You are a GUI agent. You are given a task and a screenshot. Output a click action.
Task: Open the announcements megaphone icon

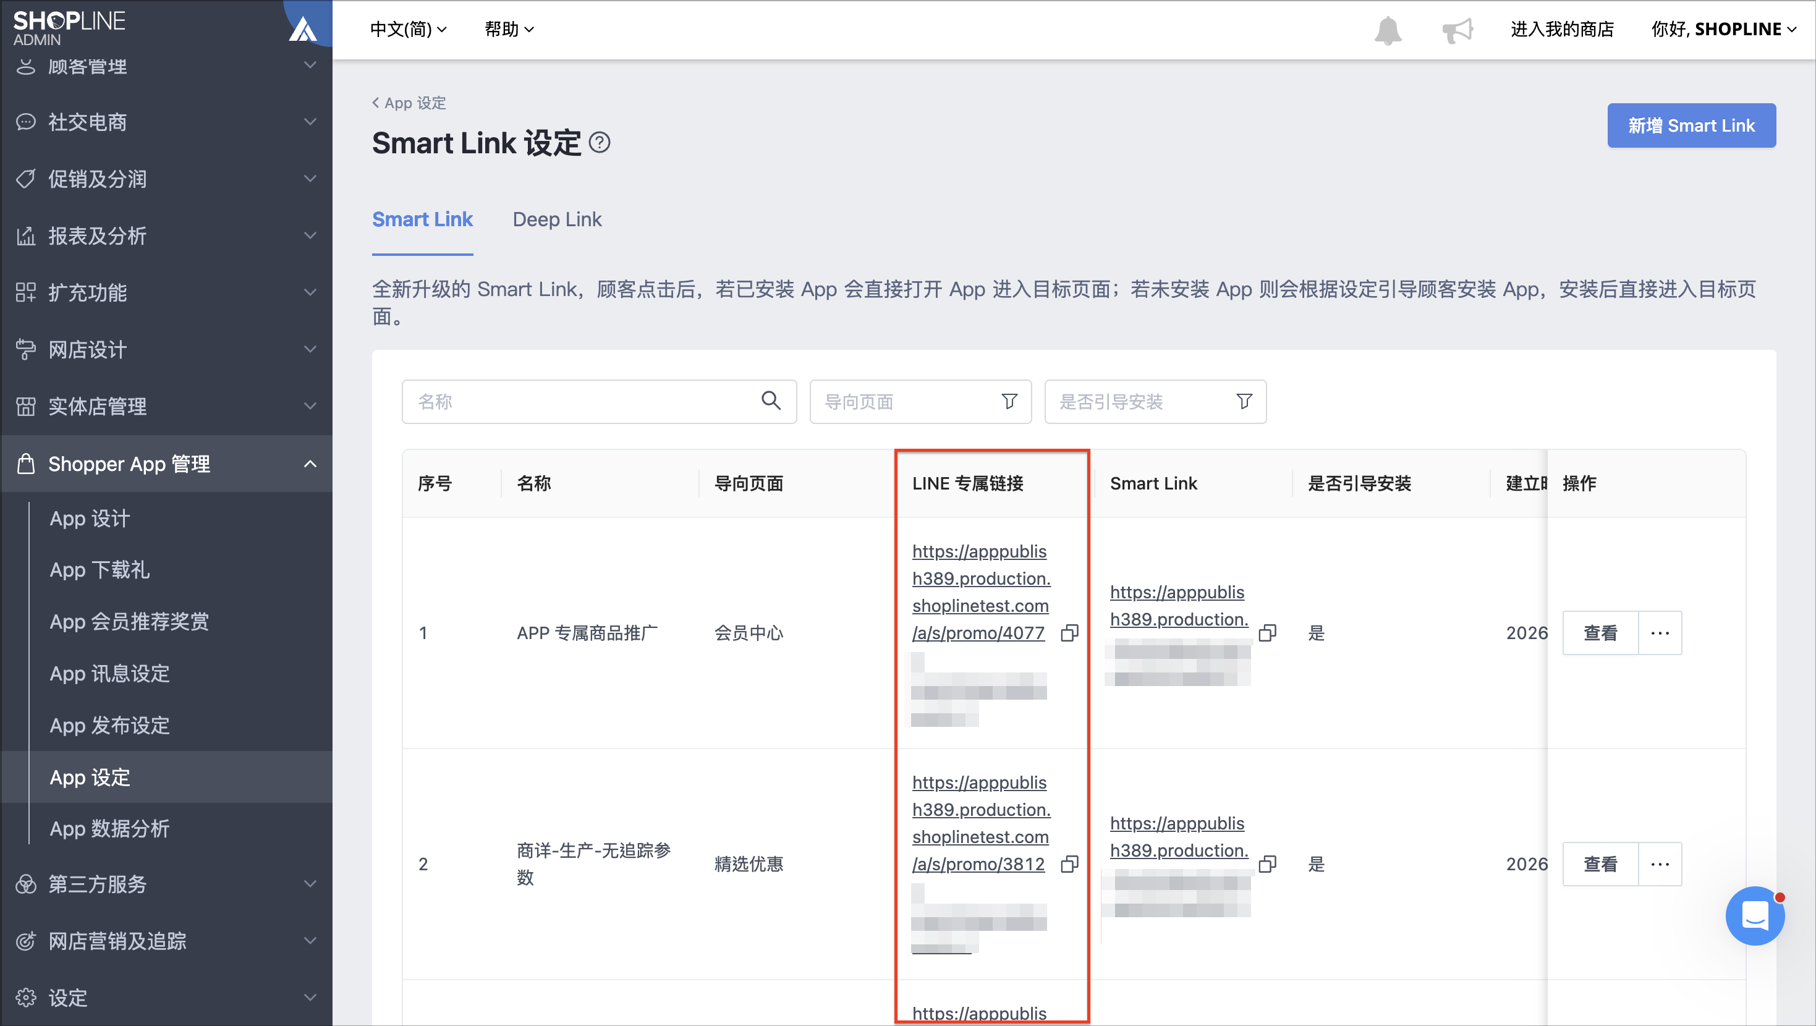coord(1457,30)
